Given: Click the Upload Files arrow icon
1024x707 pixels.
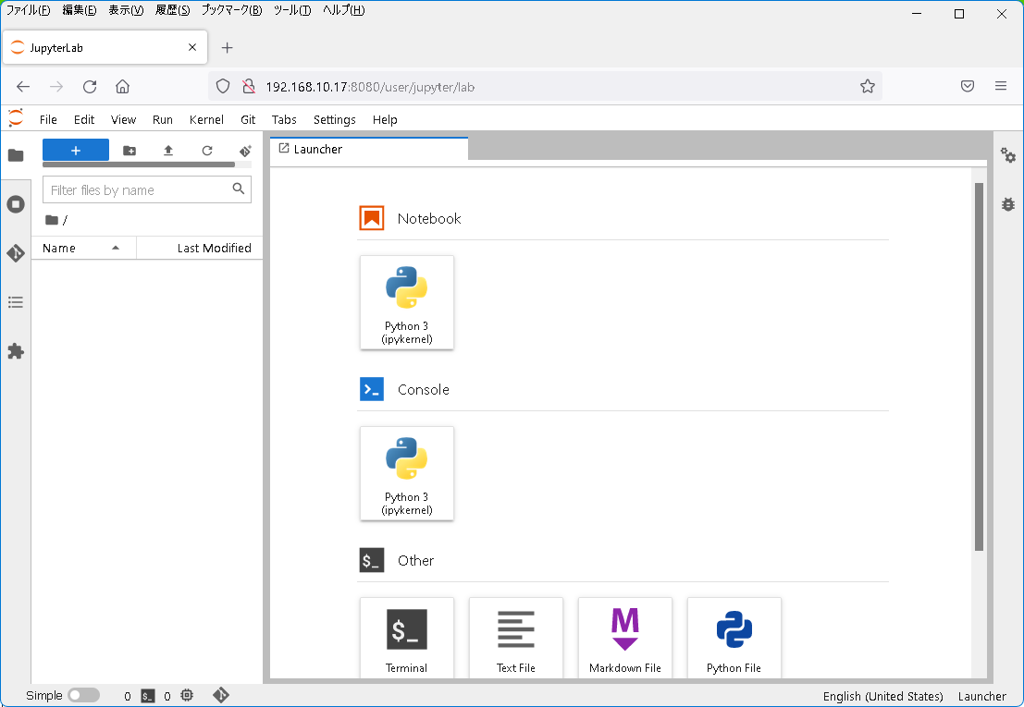Looking at the screenshot, I should click(x=167, y=151).
